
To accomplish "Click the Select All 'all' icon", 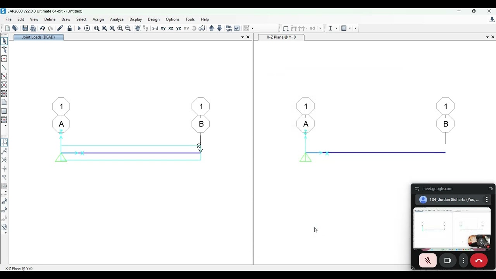I will tap(4, 201).
